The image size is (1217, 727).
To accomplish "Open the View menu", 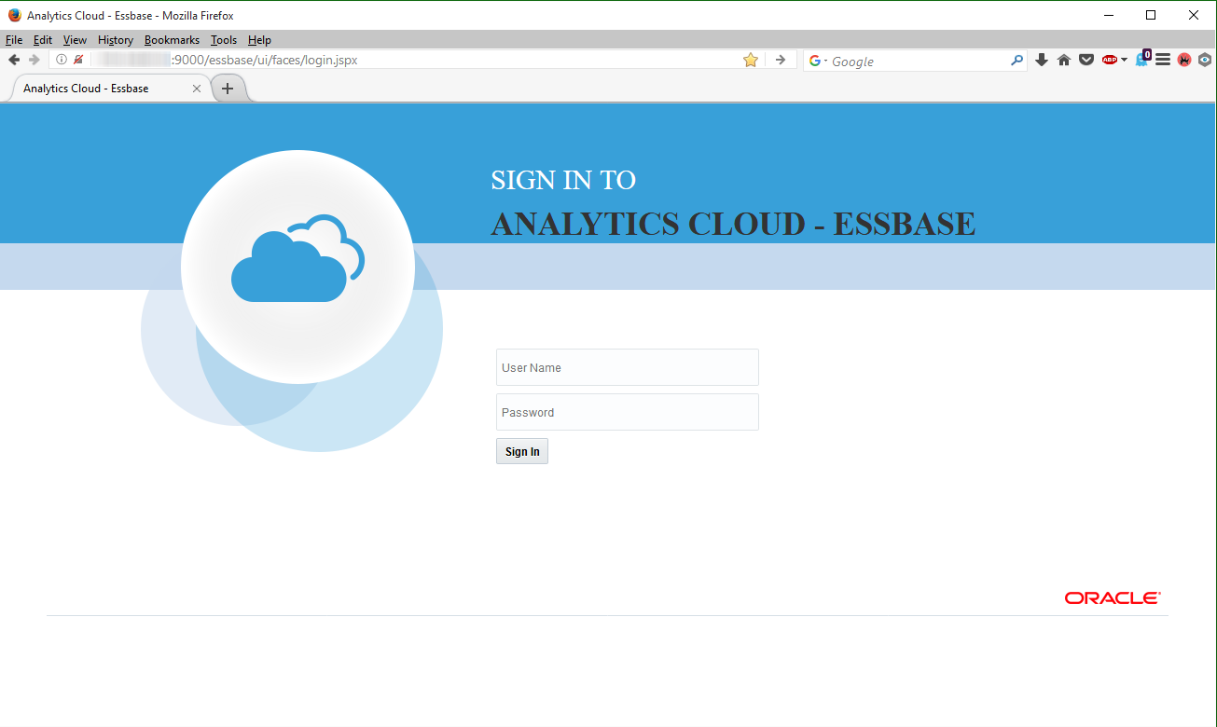I will pyautogui.click(x=75, y=40).
